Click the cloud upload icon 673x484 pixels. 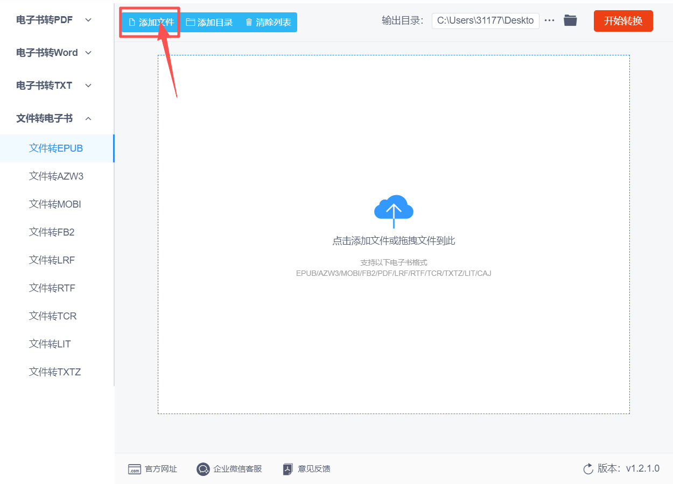(x=394, y=211)
